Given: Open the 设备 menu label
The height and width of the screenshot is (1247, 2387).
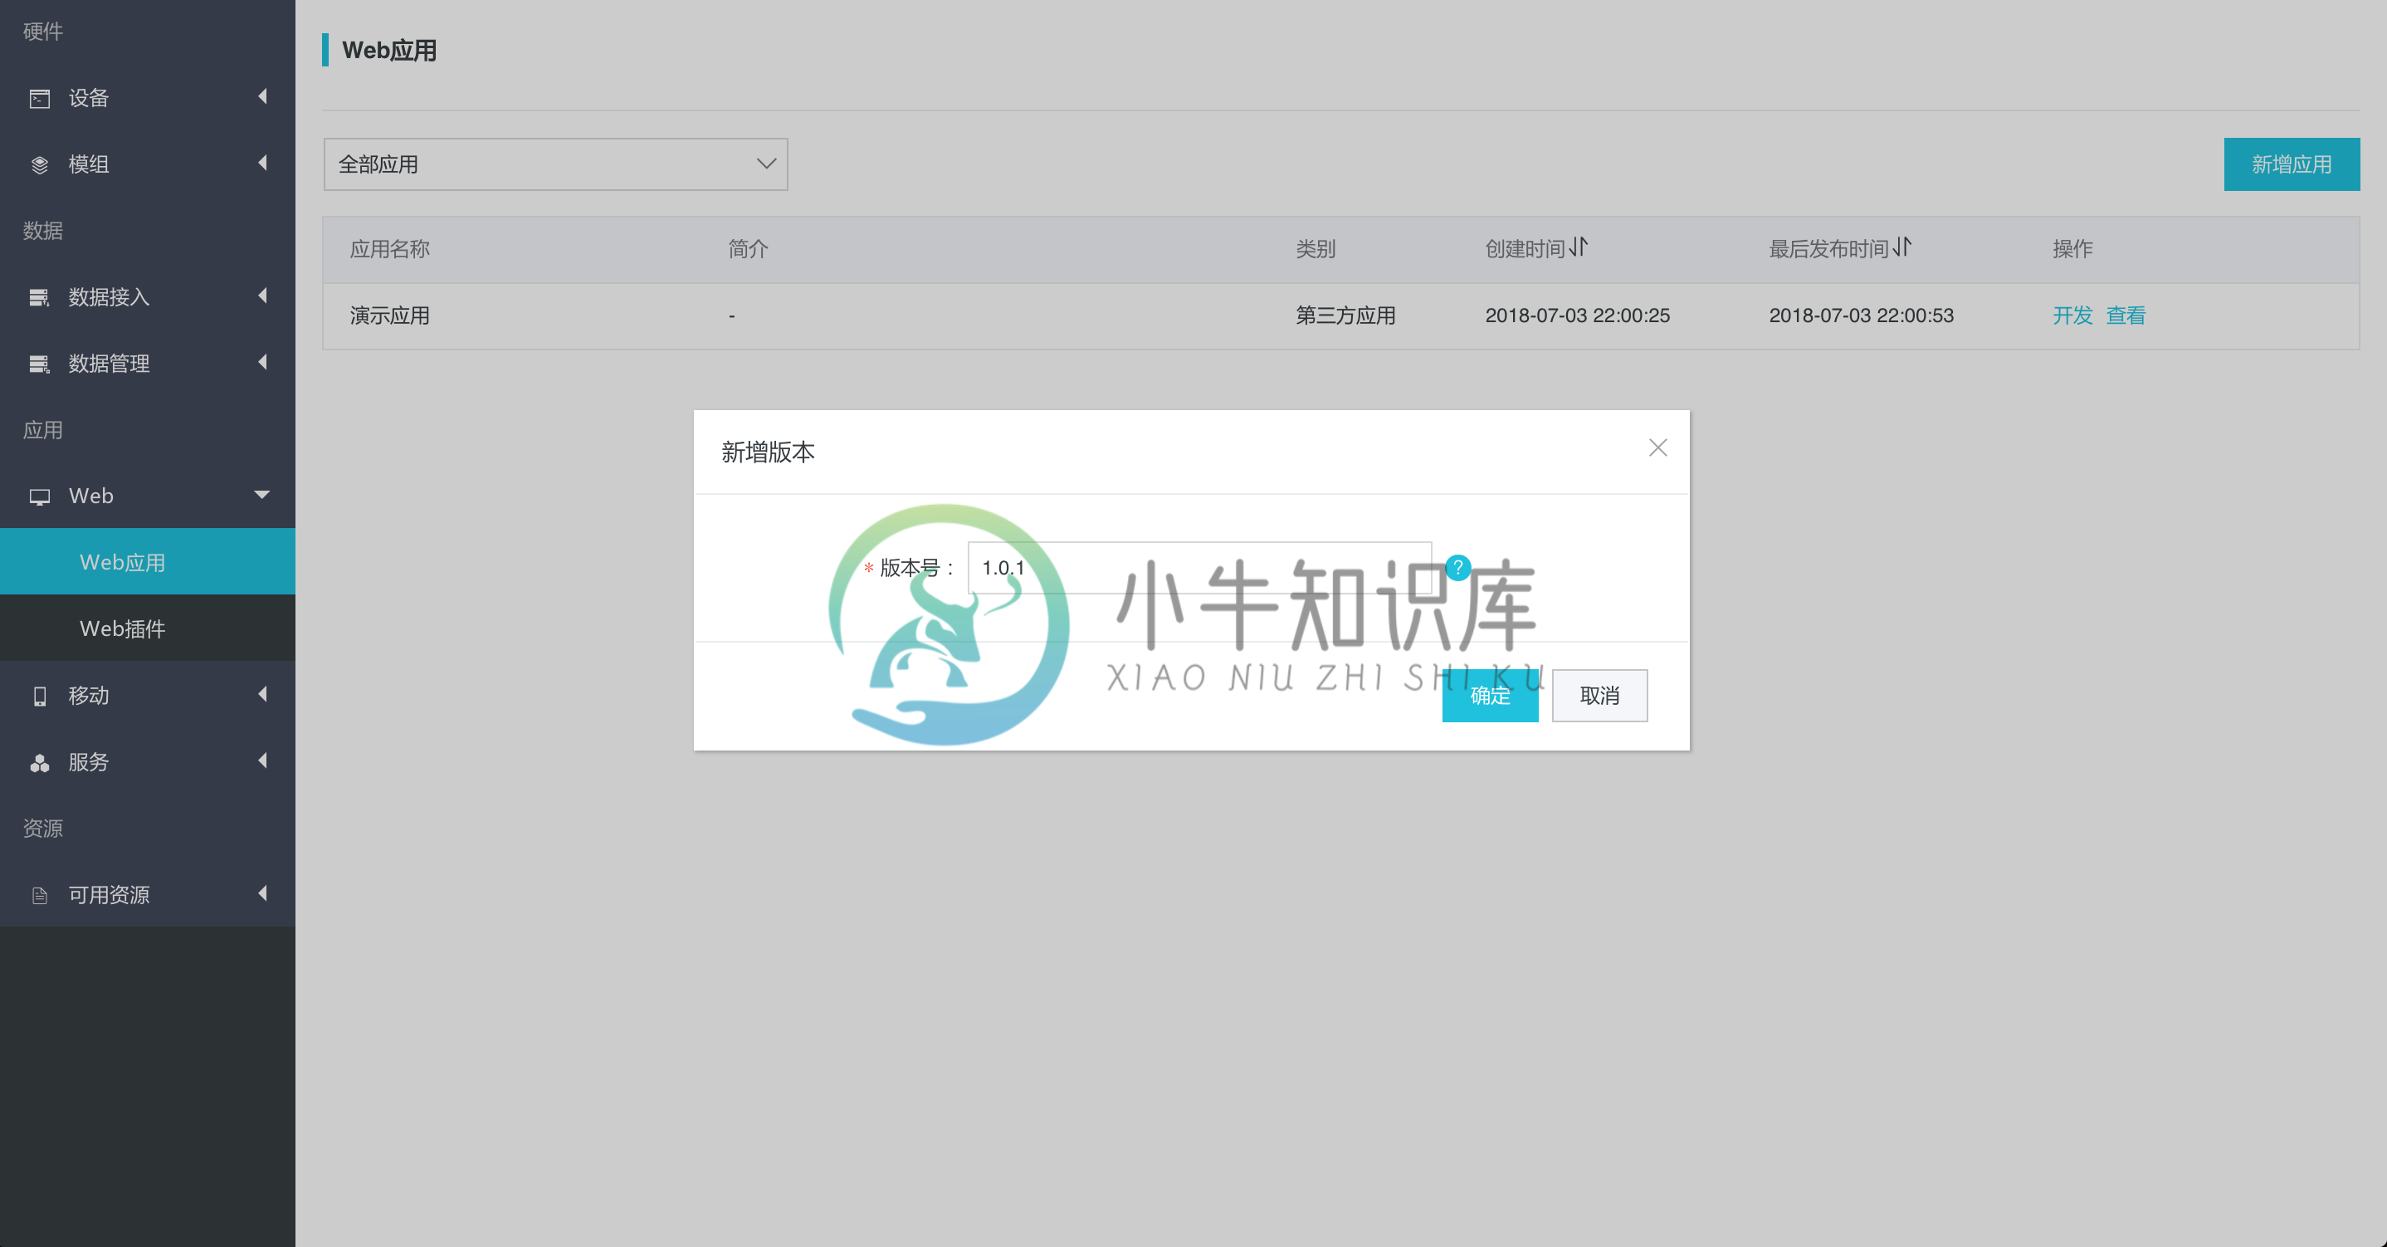Looking at the screenshot, I should 89,98.
